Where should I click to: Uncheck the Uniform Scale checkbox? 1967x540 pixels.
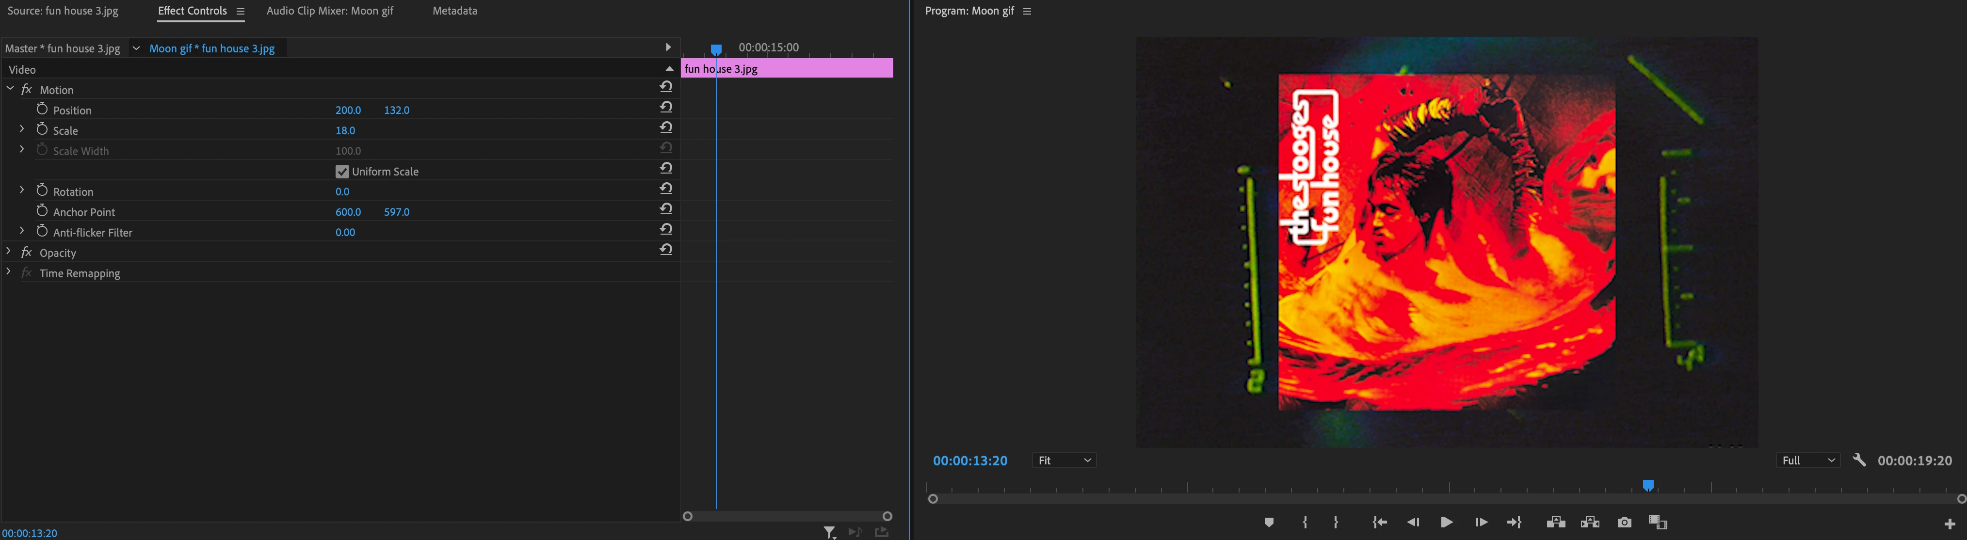tap(342, 172)
